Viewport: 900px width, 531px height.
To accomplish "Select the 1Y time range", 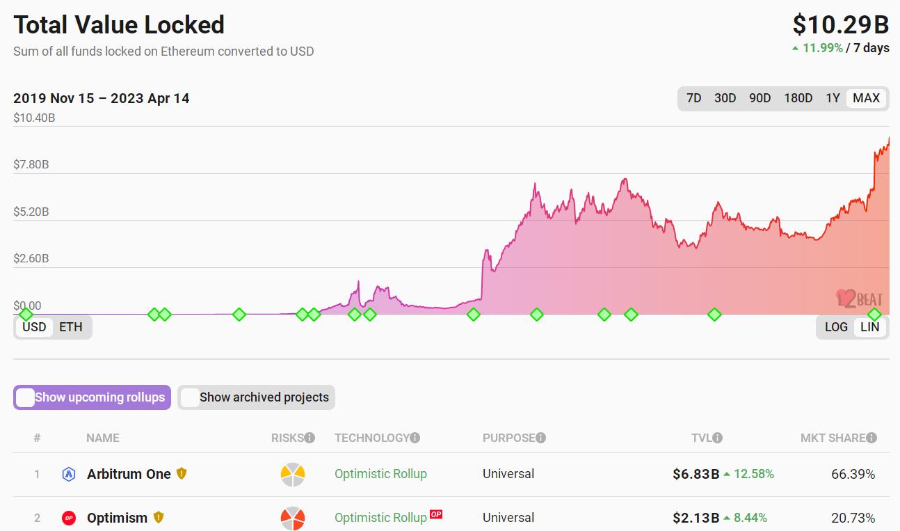I will click(x=833, y=98).
